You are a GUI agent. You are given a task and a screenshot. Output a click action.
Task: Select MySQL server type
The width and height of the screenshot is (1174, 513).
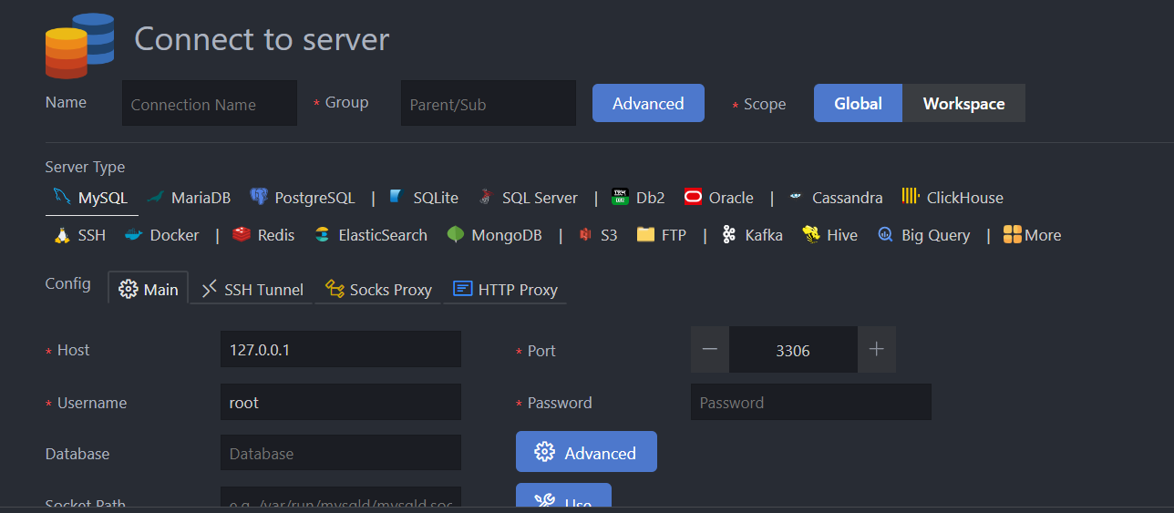[x=91, y=198]
